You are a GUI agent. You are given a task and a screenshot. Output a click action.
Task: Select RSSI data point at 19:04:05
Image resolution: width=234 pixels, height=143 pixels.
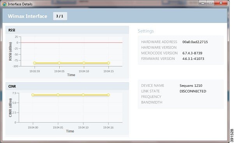(x=59, y=63)
